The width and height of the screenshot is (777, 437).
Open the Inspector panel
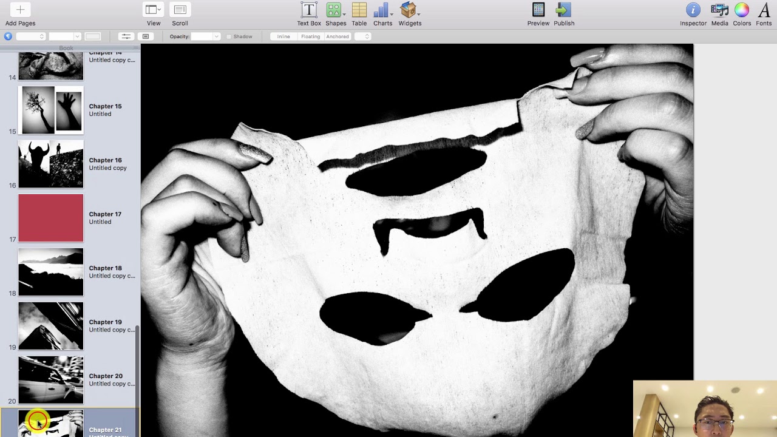click(693, 10)
